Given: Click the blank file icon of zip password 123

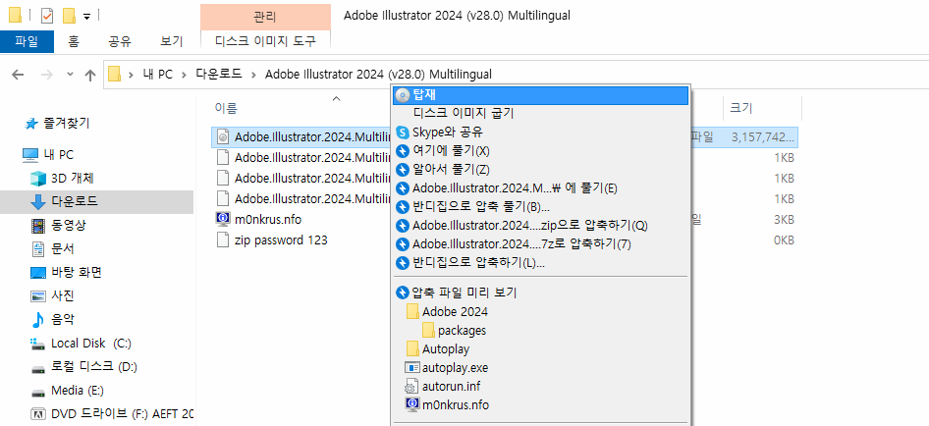Looking at the screenshot, I should coord(223,240).
